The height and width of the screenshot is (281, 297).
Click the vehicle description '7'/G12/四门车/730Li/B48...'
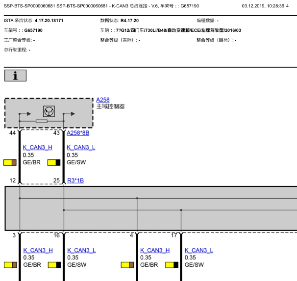pyautogui.click(x=178, y=30)
